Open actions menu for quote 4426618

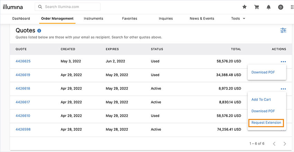coord(283,89)
